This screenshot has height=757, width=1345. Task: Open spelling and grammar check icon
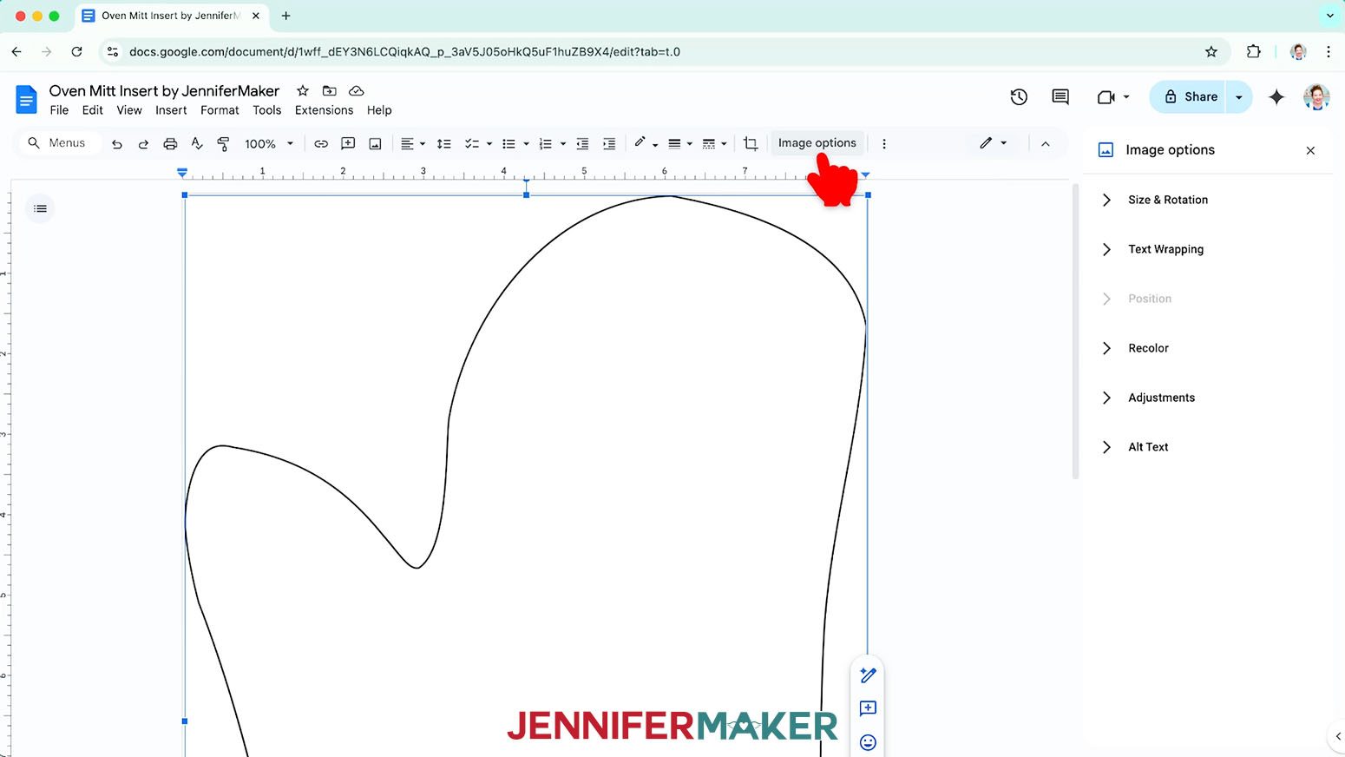(x=197, y=144)
